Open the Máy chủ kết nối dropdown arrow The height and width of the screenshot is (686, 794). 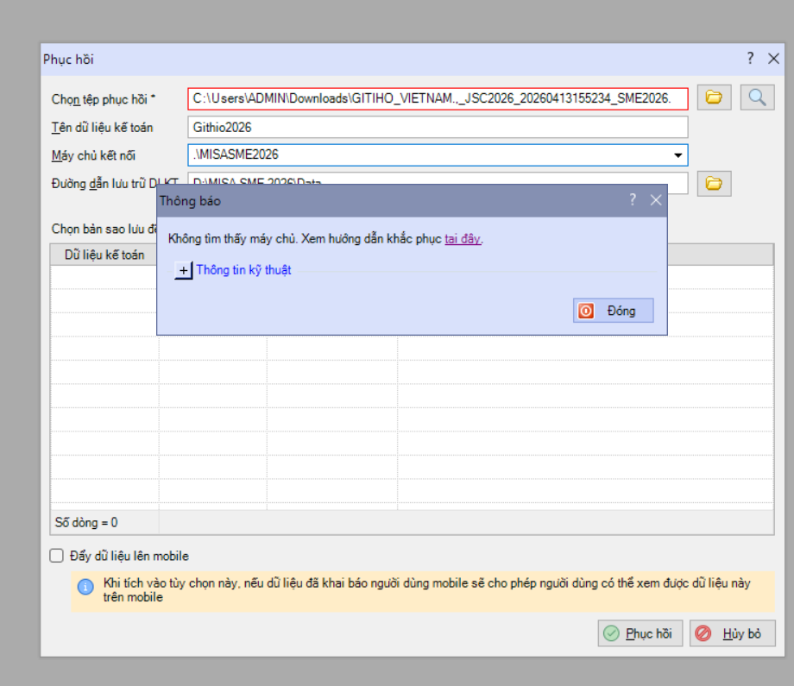[677, 155]
